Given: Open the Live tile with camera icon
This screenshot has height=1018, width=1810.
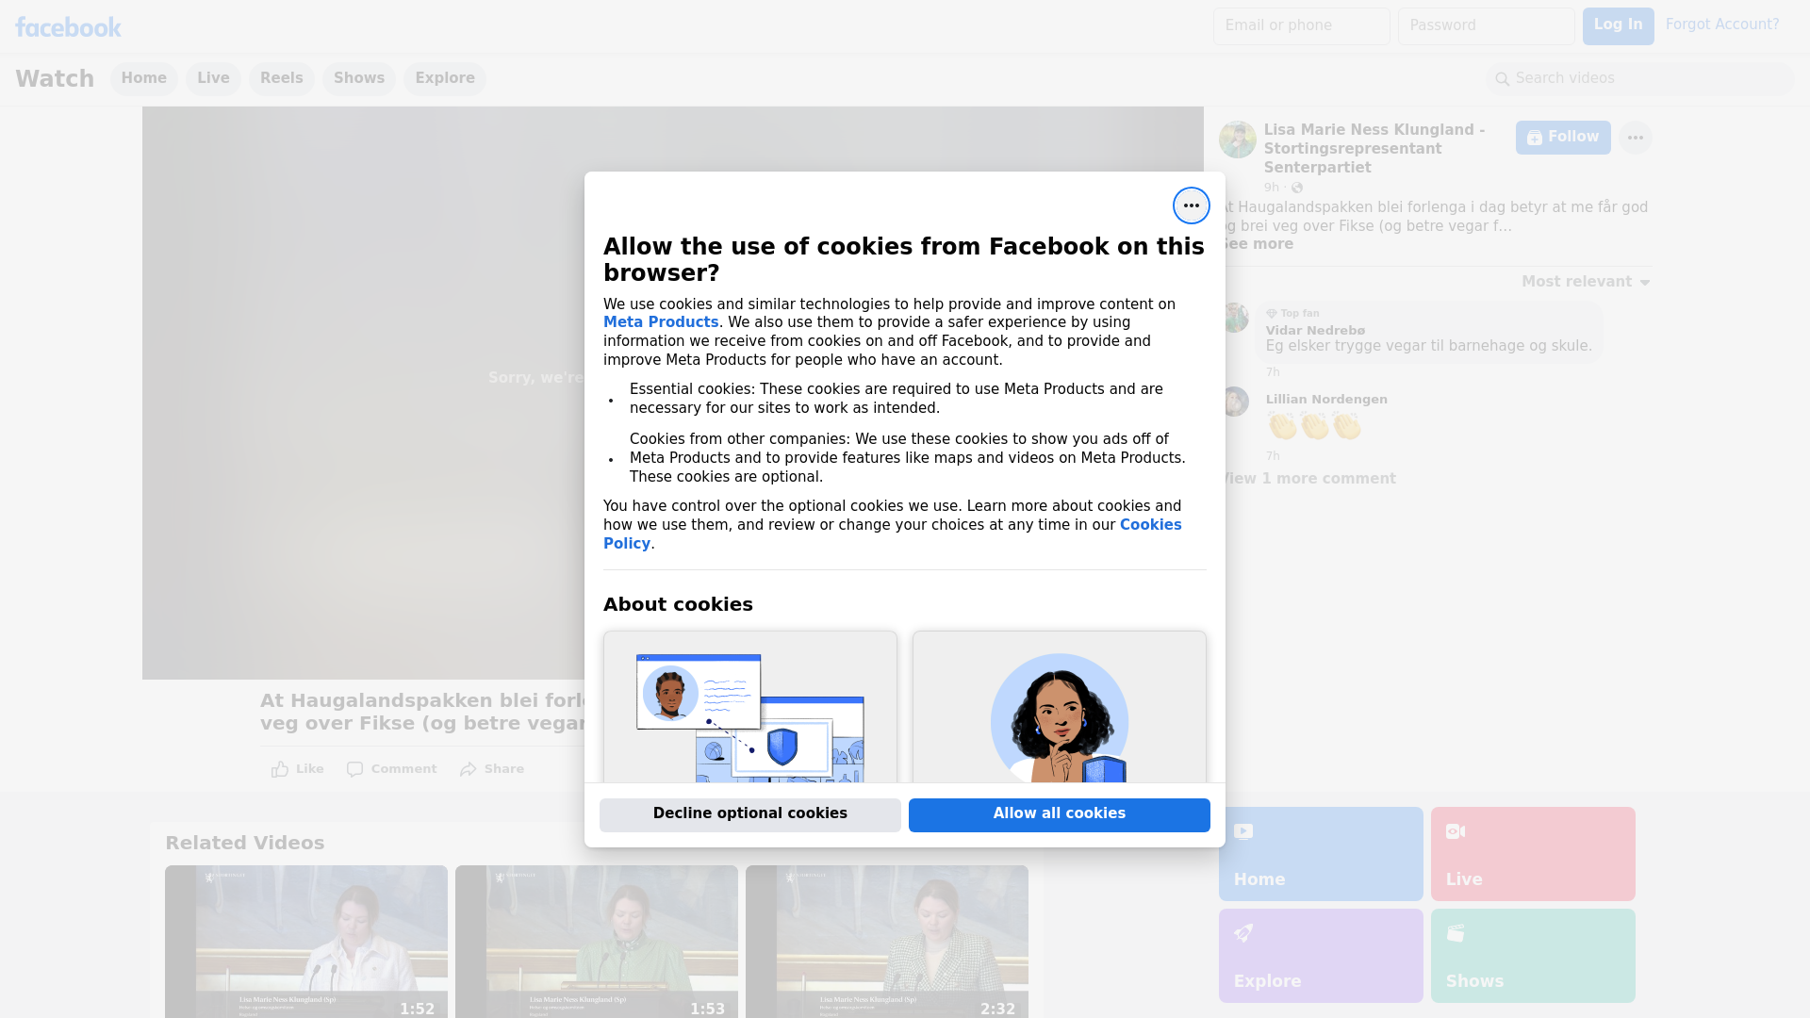Looking at the screenshot, I should (x=1533, y=854).
